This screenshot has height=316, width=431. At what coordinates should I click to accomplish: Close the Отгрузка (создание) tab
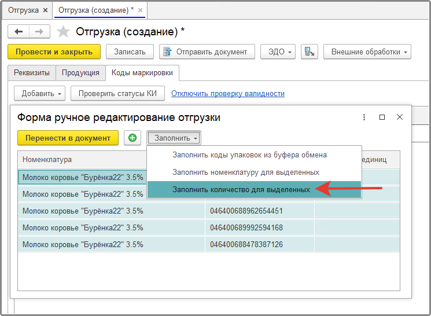click(140, 10)
